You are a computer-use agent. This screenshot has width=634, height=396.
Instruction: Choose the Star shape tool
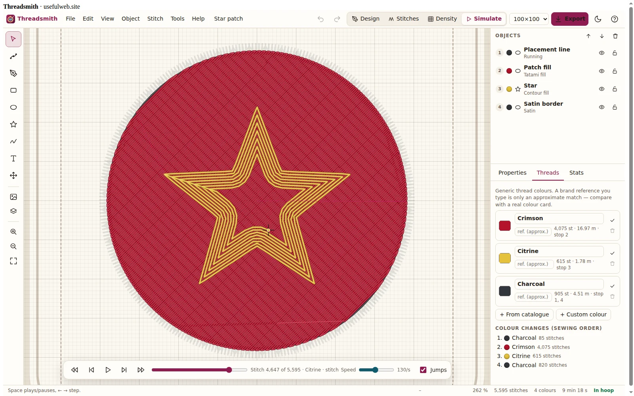point(13,124)
